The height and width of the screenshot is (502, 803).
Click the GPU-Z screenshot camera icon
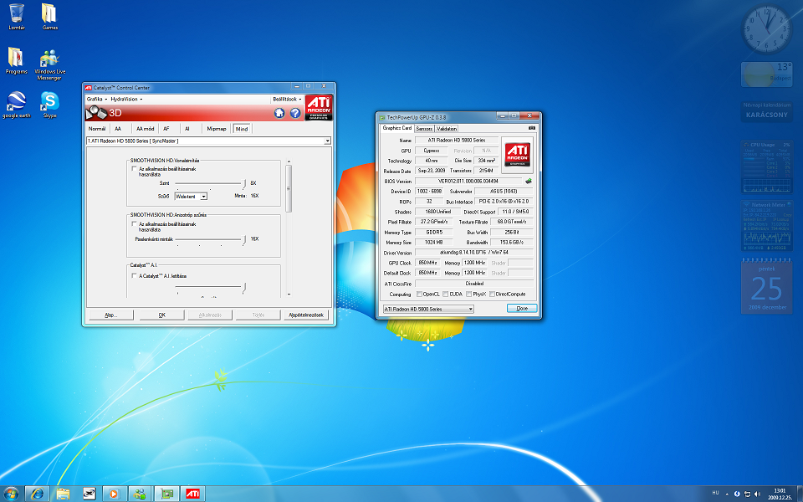(532, 128)
